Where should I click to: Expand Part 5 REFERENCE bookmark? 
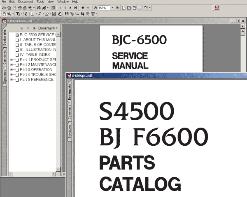12,80
